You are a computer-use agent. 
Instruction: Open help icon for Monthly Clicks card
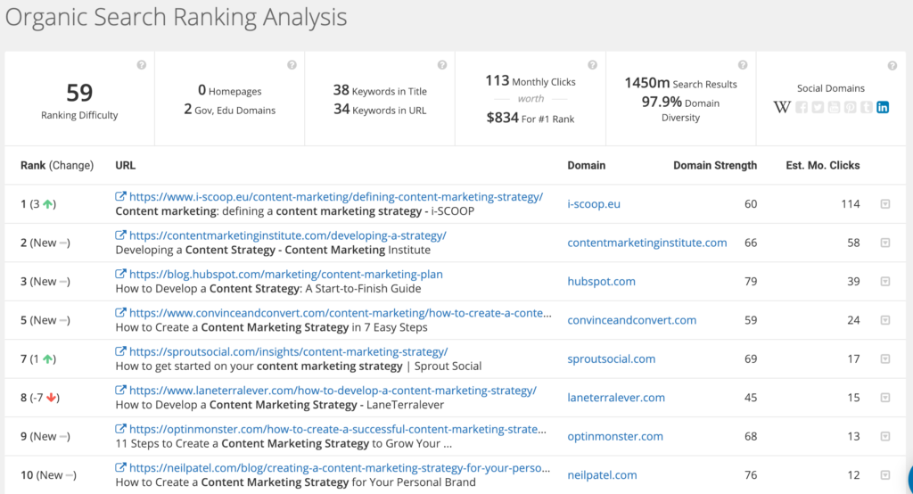click(x=592, y=65)
